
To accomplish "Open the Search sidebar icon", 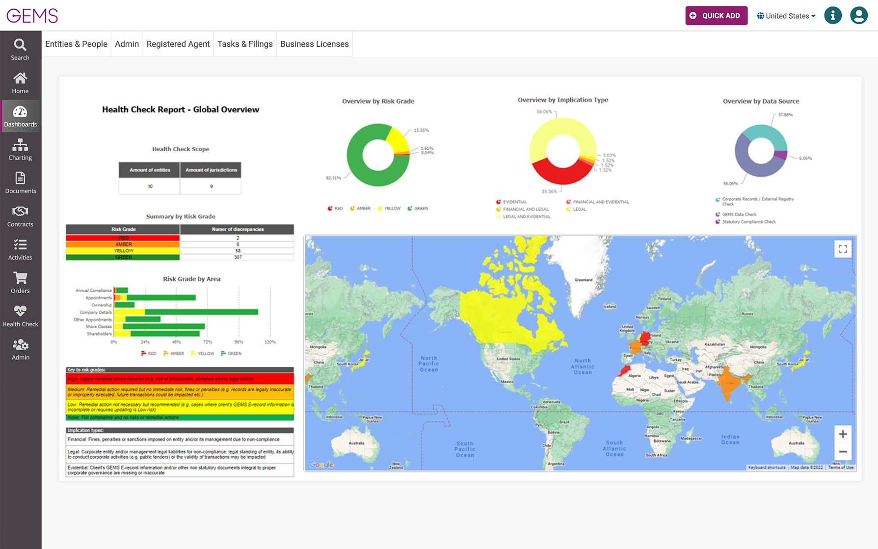I will (20, 50).
